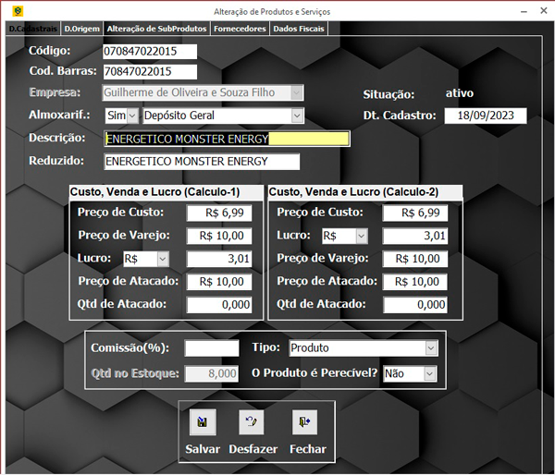Close the Alteração de Produtos window
Screen dimensions: 555x475
pos(544,11)
